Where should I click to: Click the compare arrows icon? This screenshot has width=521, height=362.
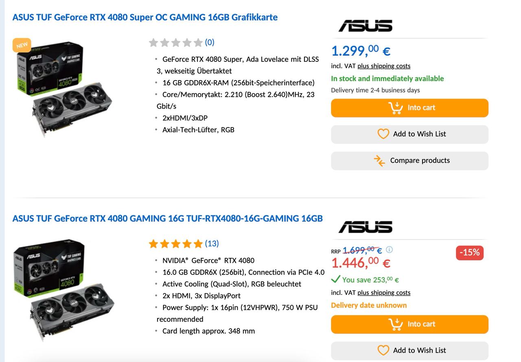pyautogui.click(x=379, y=161)
